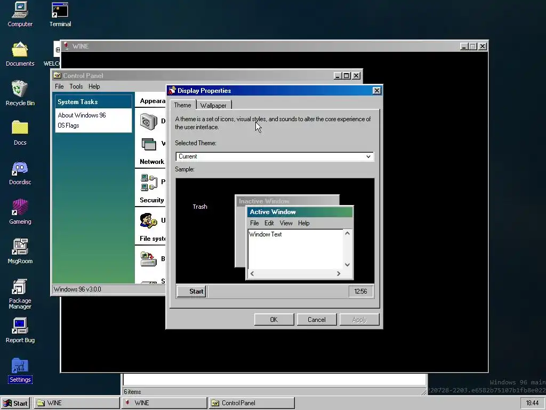The image size is (546, 410).
Task: Click OS Flags link in System Tasks
Action: pyautogui.click(x=68, y=125)
